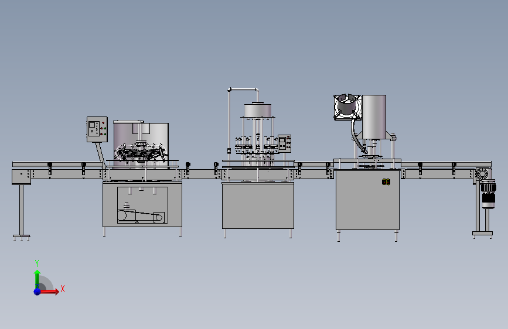This screenshot has height=329, width=508.
Task: Click the green Y axis arrow of the triad
Action: click(x=37, y=278)
